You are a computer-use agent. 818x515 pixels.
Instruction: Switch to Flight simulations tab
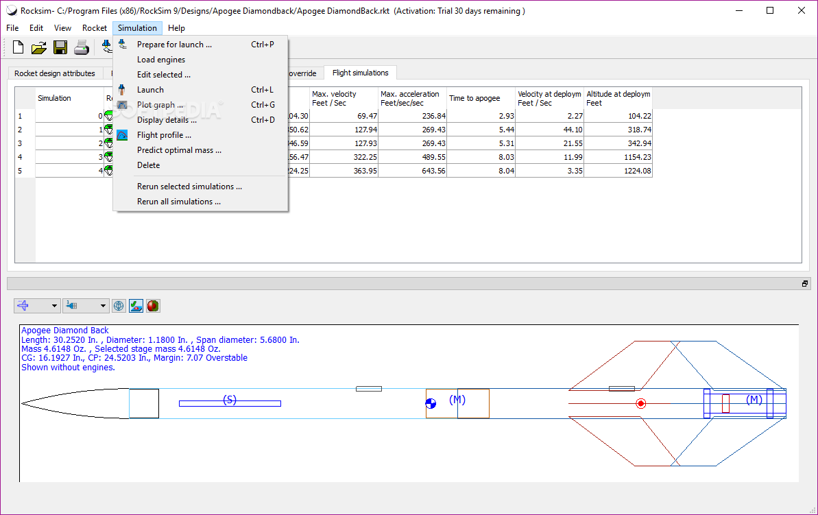click(x=361, y=73)
